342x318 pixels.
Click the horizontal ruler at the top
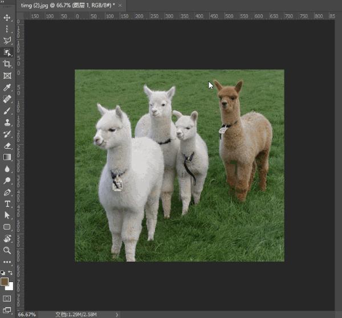pyautogui.click(x=180, y=16)
